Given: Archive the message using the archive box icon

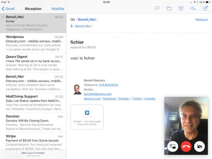Looking at the screenshot, I should (181, 8).
